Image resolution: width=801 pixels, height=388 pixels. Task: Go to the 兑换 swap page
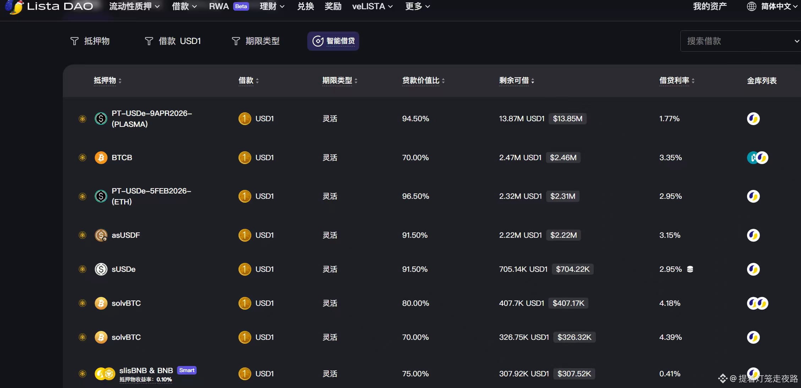(305, 6)
